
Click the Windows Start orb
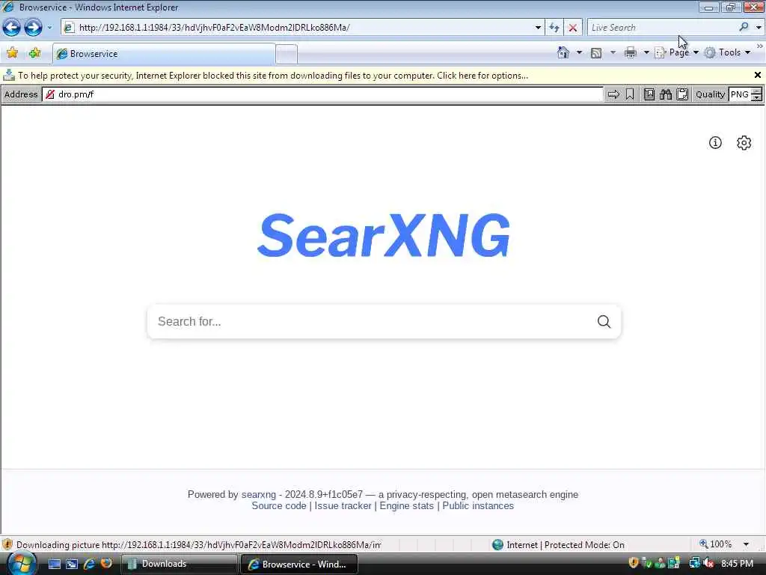[x=22, y=563]
